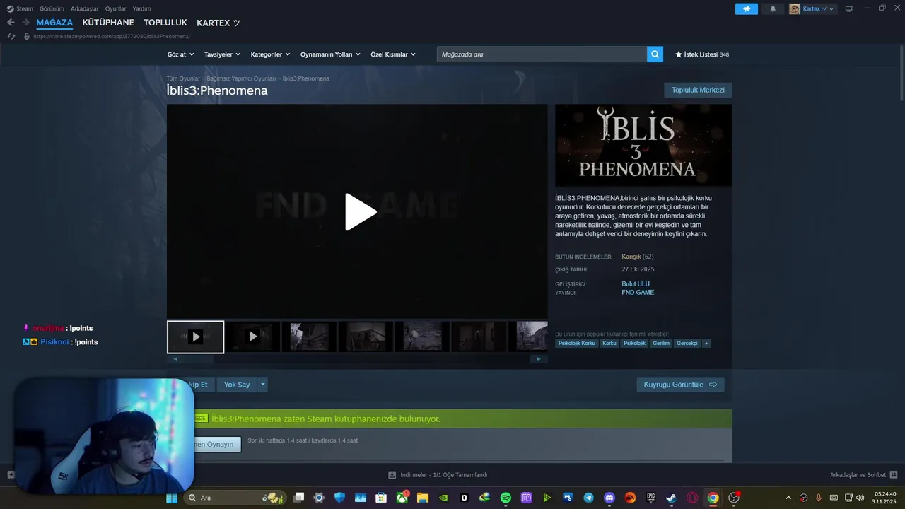Open Epic Games Launcher from taskbar

click(650, 498)
